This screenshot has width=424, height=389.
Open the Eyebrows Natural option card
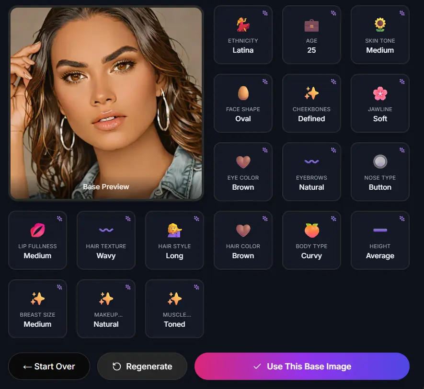coord(311,172)
